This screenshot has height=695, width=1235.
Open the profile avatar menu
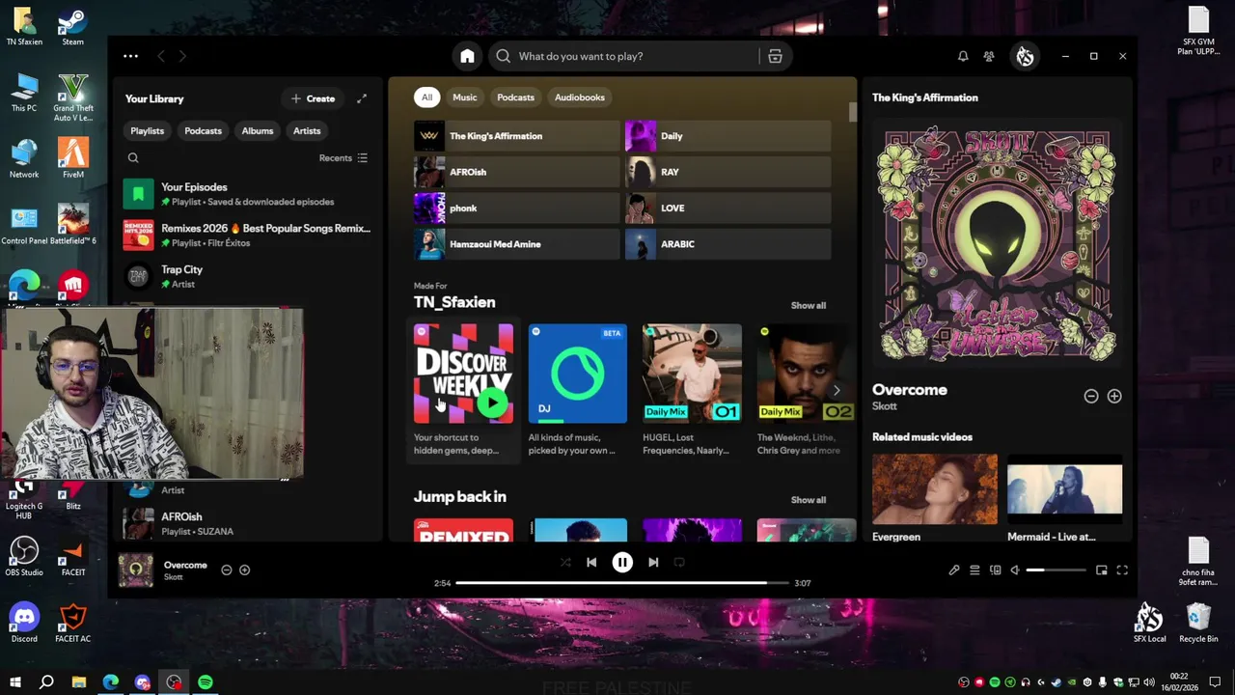click(x=1025, y=56)
